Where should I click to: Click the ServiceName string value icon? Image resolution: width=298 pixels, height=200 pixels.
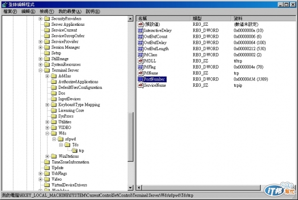141,85
